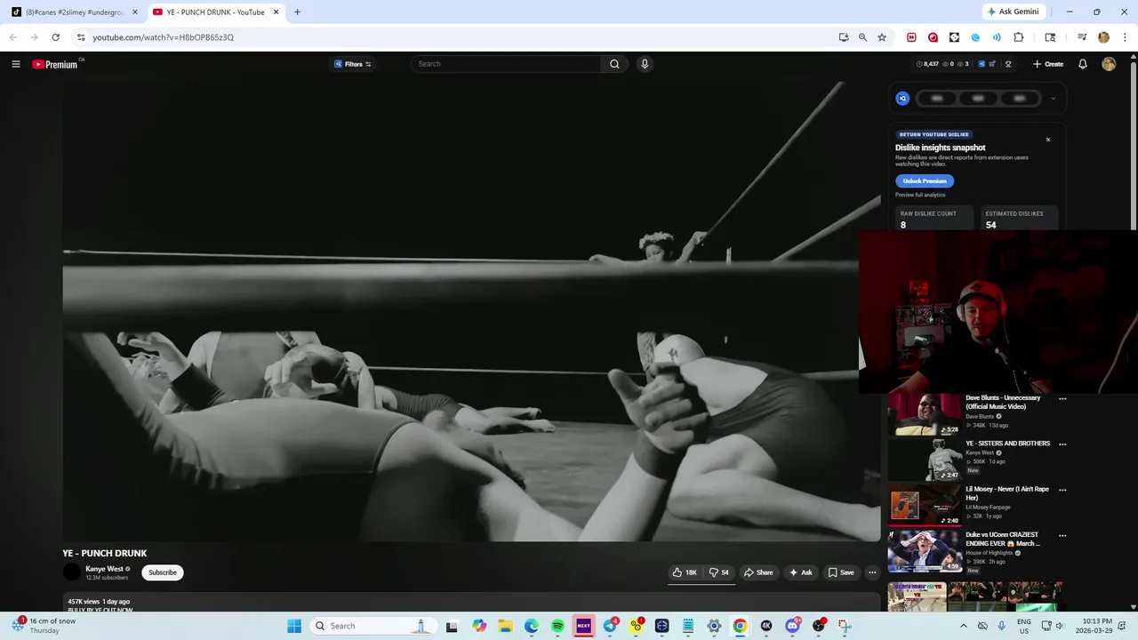The height and width of the screenshot is (640, 1138).
Task: Click the magnifier search submit button
Action: pos(614,64)
